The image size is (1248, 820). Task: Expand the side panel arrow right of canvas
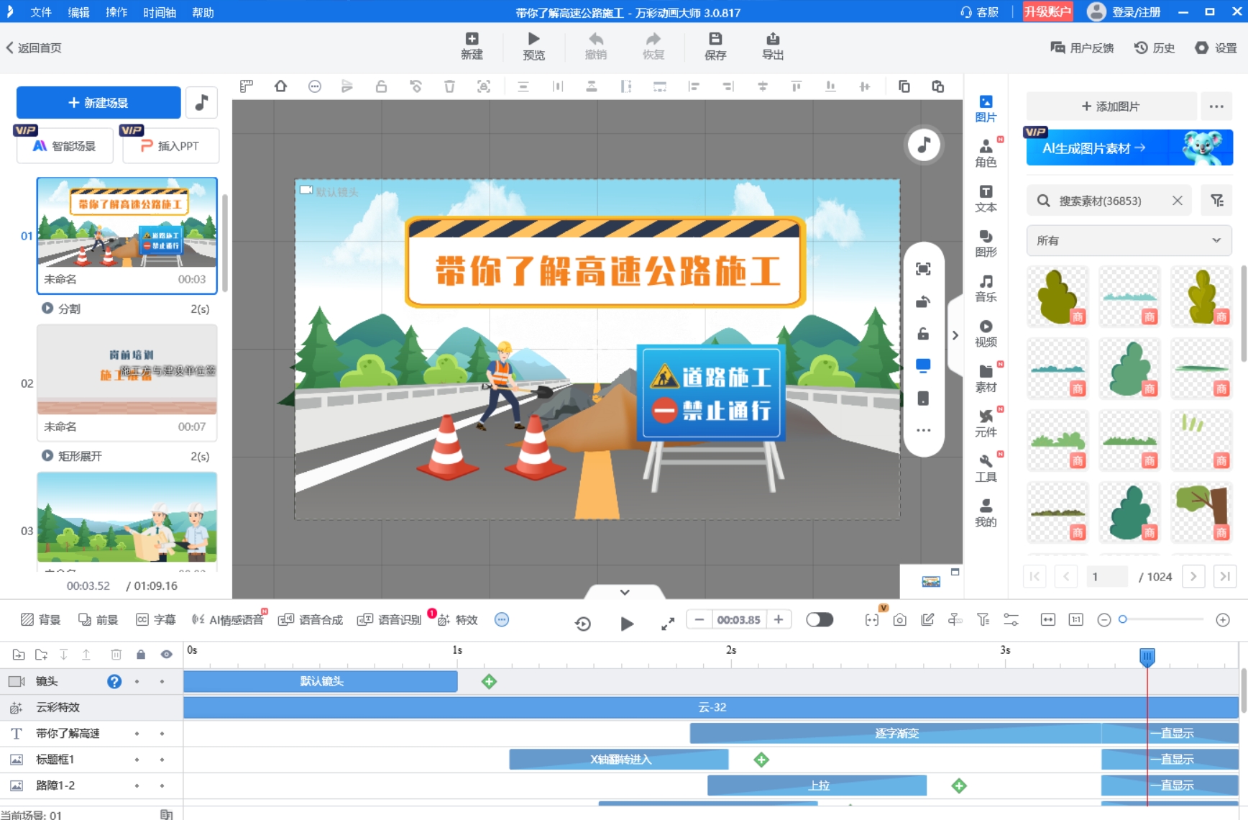(x=955, y=335)
